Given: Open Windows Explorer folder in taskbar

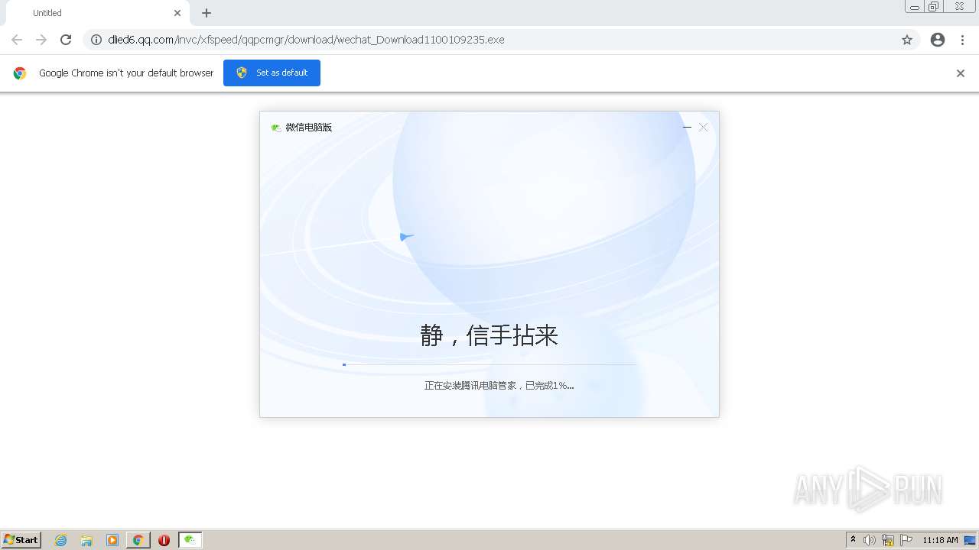Looking at the screenshot, I should [x=86, y=540].
